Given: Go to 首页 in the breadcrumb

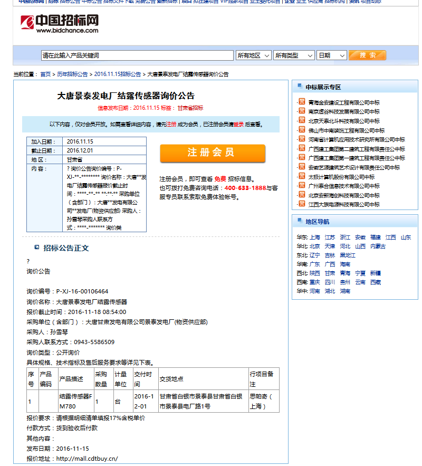Looking at the screenshot, I should click(46, 74).
